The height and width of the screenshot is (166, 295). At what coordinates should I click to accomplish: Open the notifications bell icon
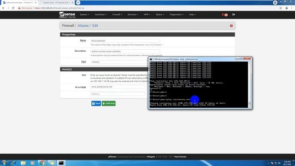[223, 14]
